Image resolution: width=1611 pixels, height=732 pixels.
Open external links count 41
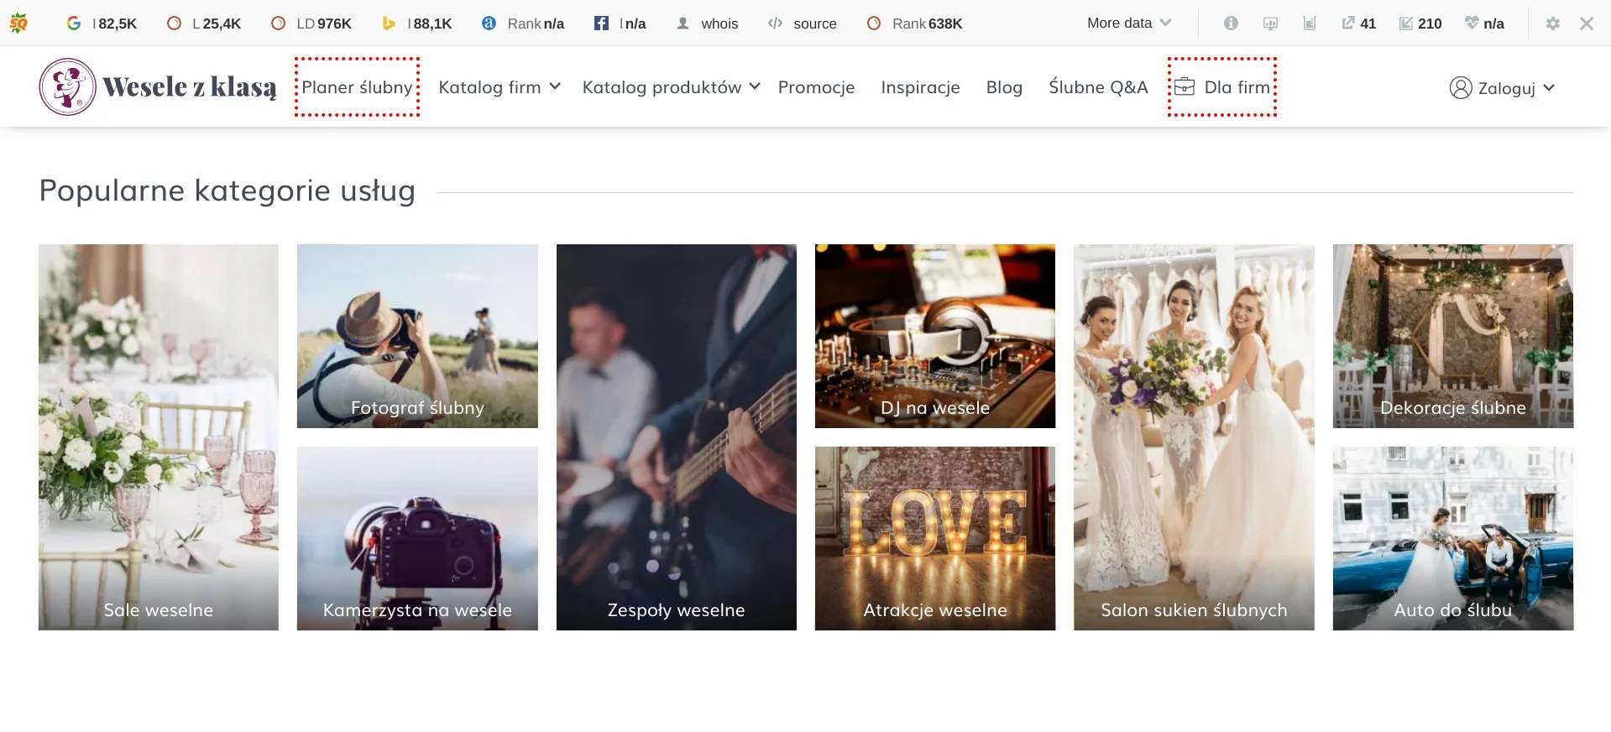click(1358, 24)
